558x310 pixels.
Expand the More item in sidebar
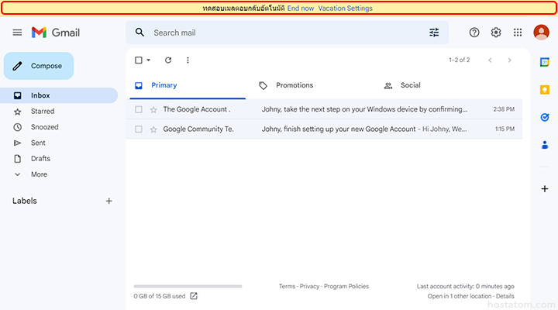(39, 174)
